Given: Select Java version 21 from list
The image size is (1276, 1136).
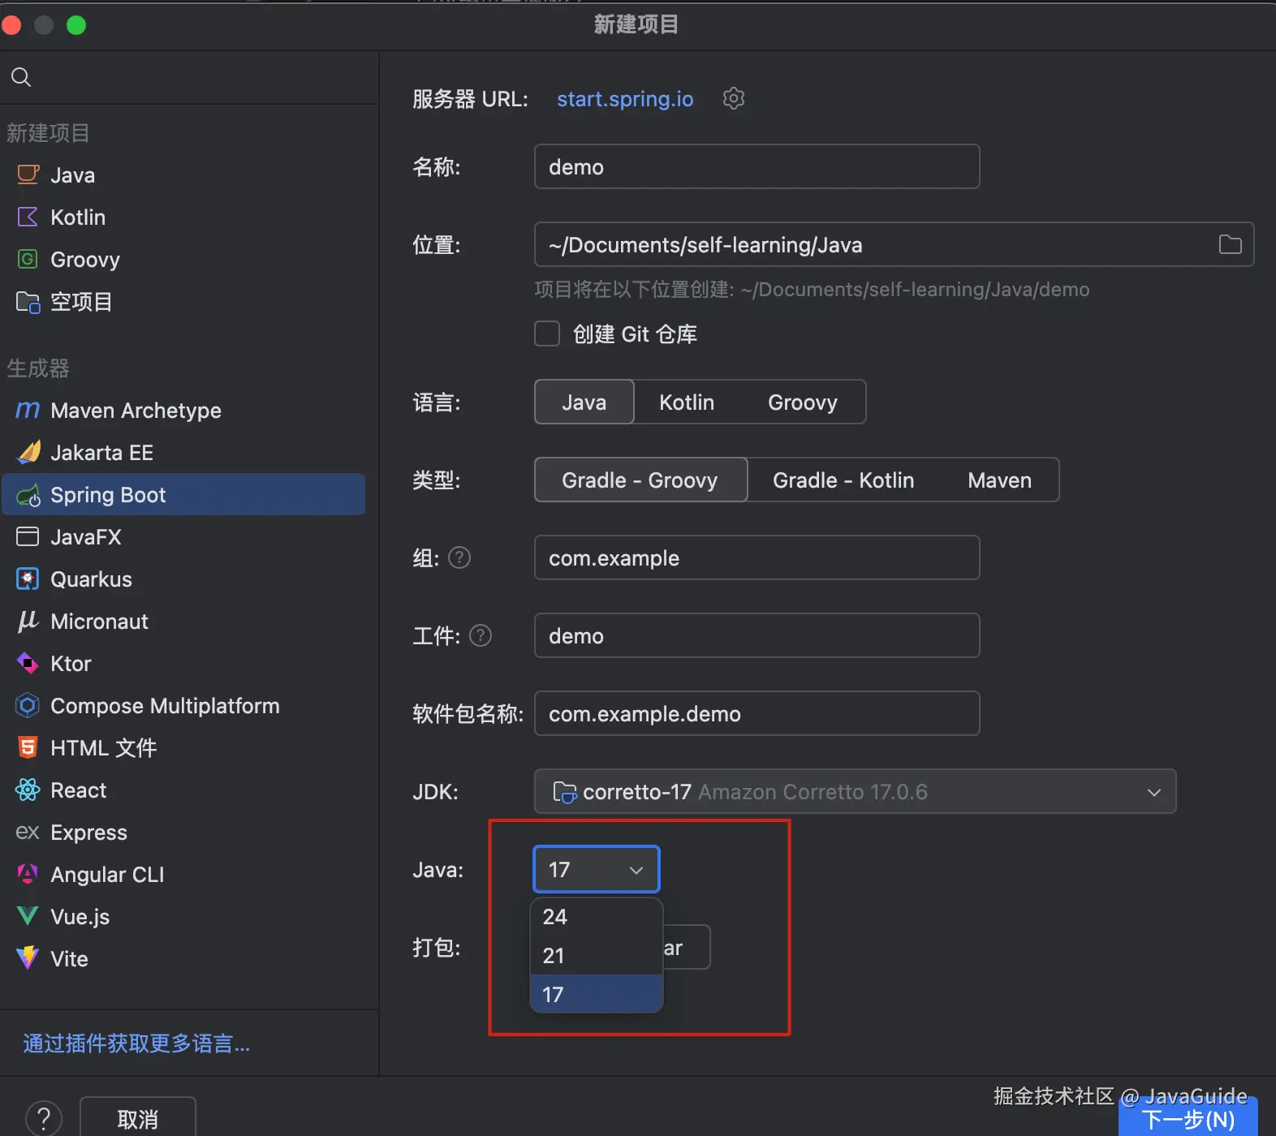Looking at the screenshot, I should (596, 955).
